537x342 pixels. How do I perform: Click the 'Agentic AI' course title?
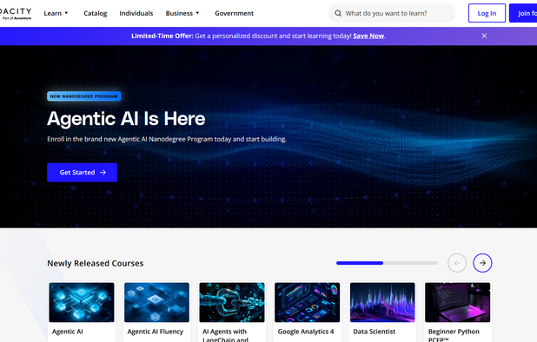click(x=68, y=332)
